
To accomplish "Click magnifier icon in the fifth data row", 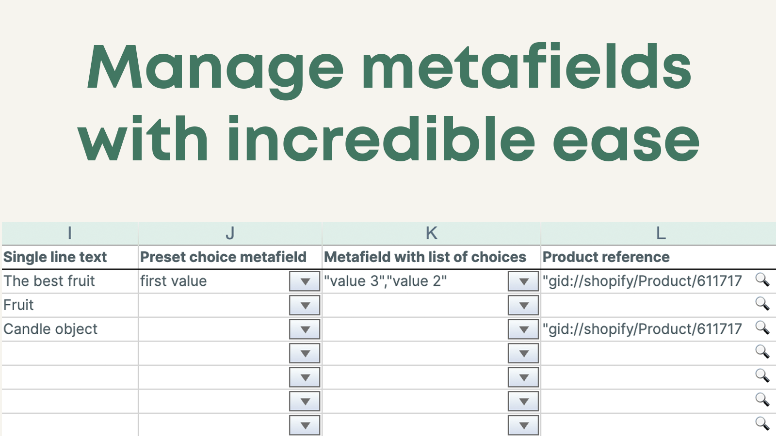I will [762, 376].
